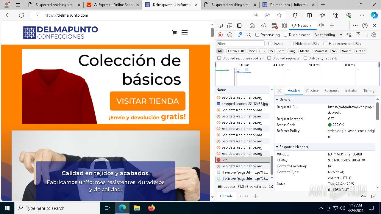Viewport: 381px width, 214px height.
Task: Close the request details pane
Action: coord(279,91)
